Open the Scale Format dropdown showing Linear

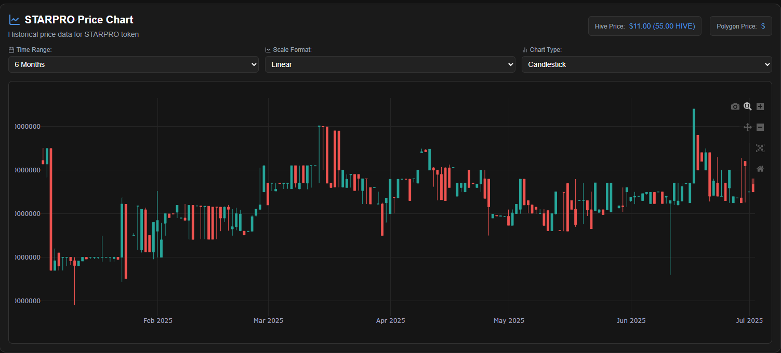(390, 64)
